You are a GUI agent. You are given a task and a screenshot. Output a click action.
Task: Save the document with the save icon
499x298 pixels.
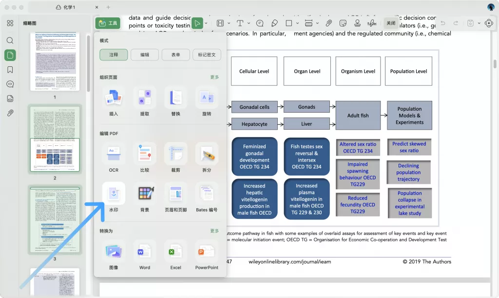point(470,23)
